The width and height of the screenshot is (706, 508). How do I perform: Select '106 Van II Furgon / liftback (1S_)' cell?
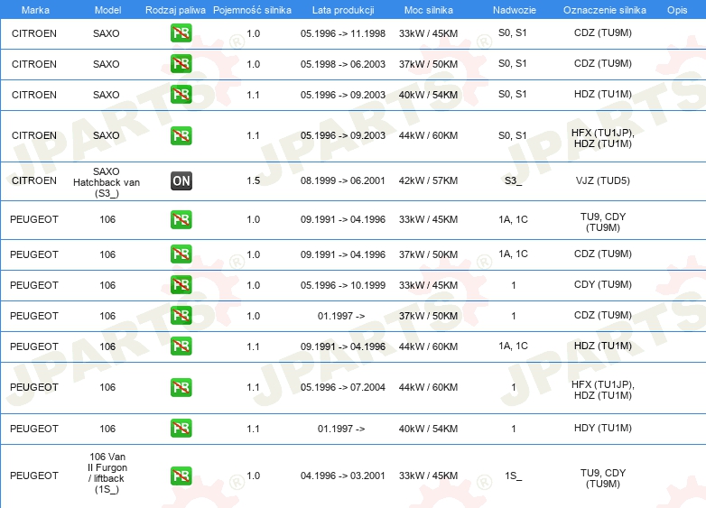click(107, 473)
